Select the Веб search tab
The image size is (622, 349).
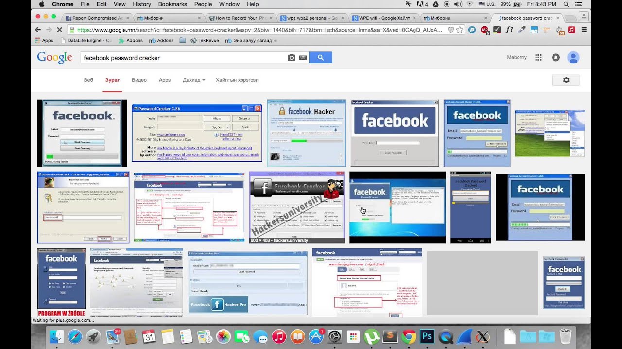pyautogui.click(x=88, y=80)
